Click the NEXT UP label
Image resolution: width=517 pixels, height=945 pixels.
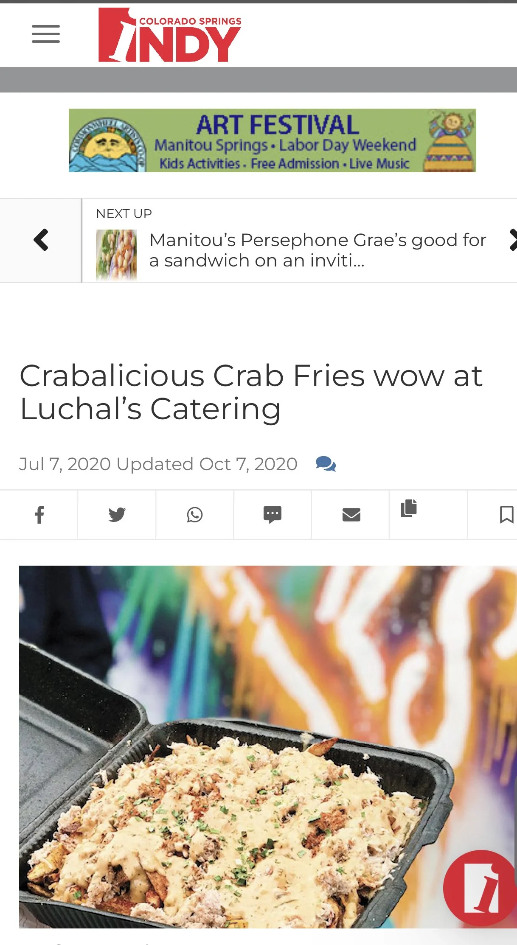[124, 214]
